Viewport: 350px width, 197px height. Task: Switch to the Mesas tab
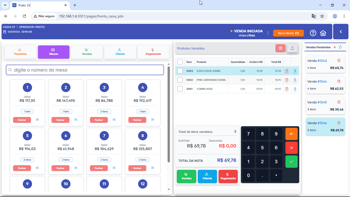pyautogui.click(x=54, y=52)
